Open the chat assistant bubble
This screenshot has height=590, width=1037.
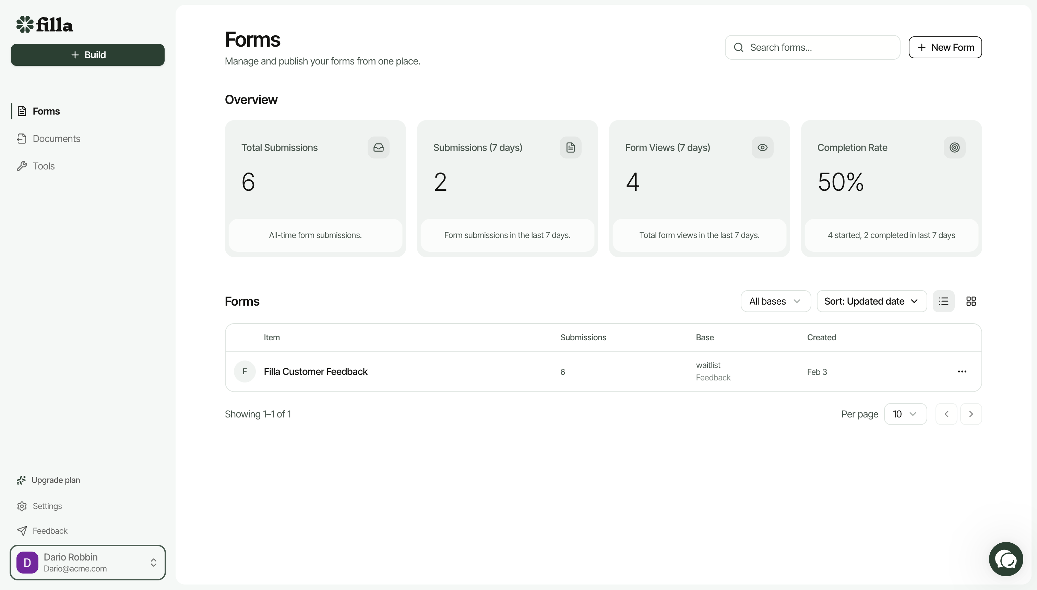pyautogui.click(x=1005, y=559)
